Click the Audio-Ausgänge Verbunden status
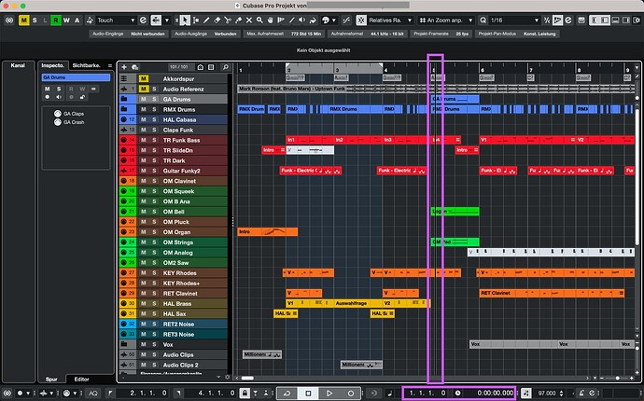This screenshot has width=644, height=401. coord(205,34)
